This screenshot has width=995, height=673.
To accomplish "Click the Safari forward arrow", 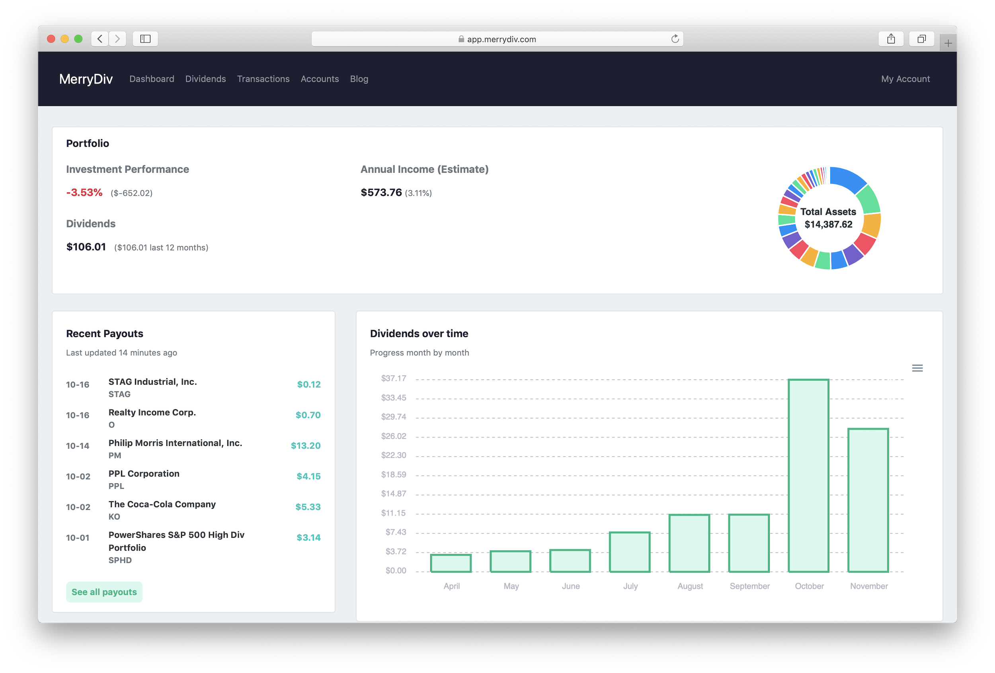I will (x=117, y=39).
